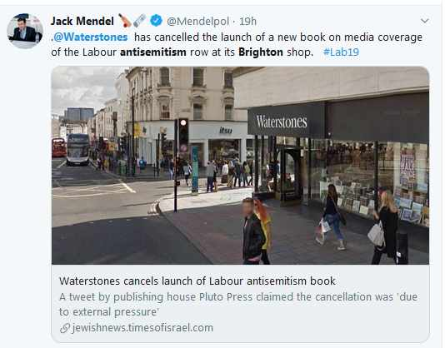This screenshot has height=348, width=445.
Task: Click the 19h timestamp
Action: pyautogui.click(x=247, y=22)
